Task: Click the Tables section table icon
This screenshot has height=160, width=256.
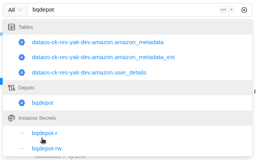Action: [12, 27]
